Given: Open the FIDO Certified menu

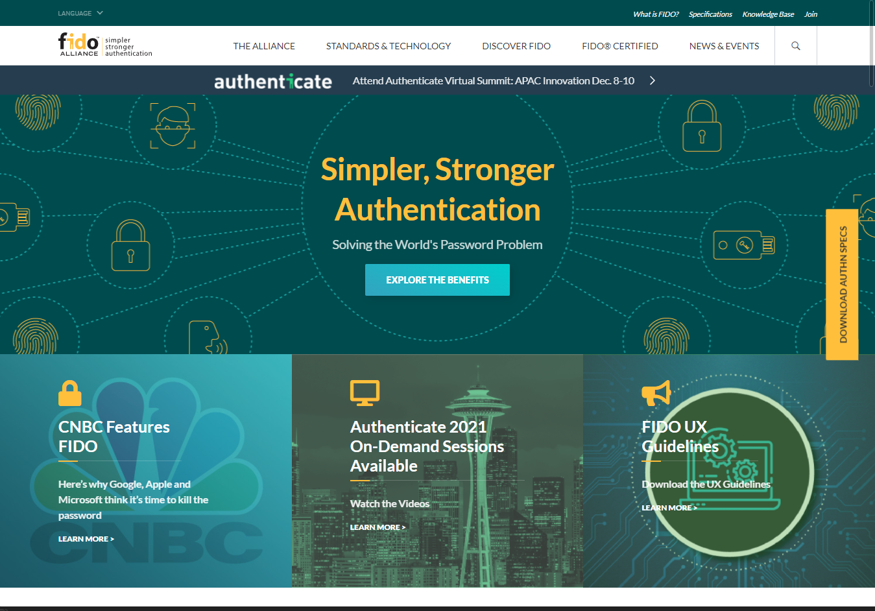Looking at the screenshot, I should tap(620, 46).
